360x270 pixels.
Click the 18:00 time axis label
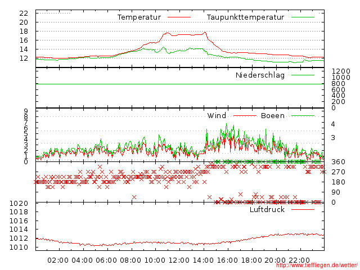(x=251, y=260)
